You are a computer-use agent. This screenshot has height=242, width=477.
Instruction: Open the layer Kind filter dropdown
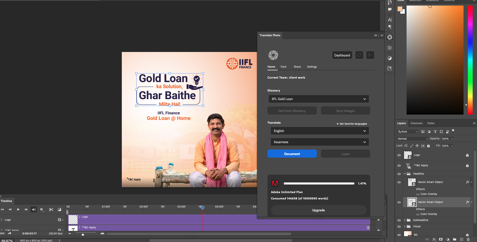[407, 132]
